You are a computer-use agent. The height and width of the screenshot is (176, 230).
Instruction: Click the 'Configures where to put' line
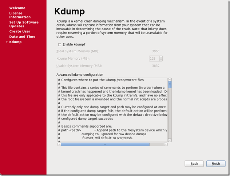[101, 80]
